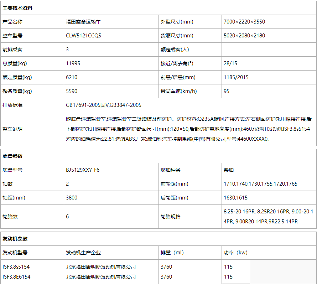This screenshot has width=317, height=285.
Task: Click displacement 3760 in the ISF3.8E6154 row
Action: tap(166, 277)
